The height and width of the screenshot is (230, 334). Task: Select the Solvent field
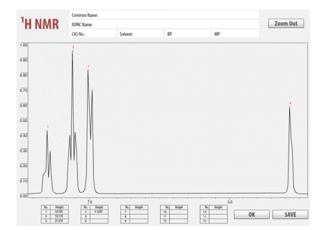tap(140, 34)
